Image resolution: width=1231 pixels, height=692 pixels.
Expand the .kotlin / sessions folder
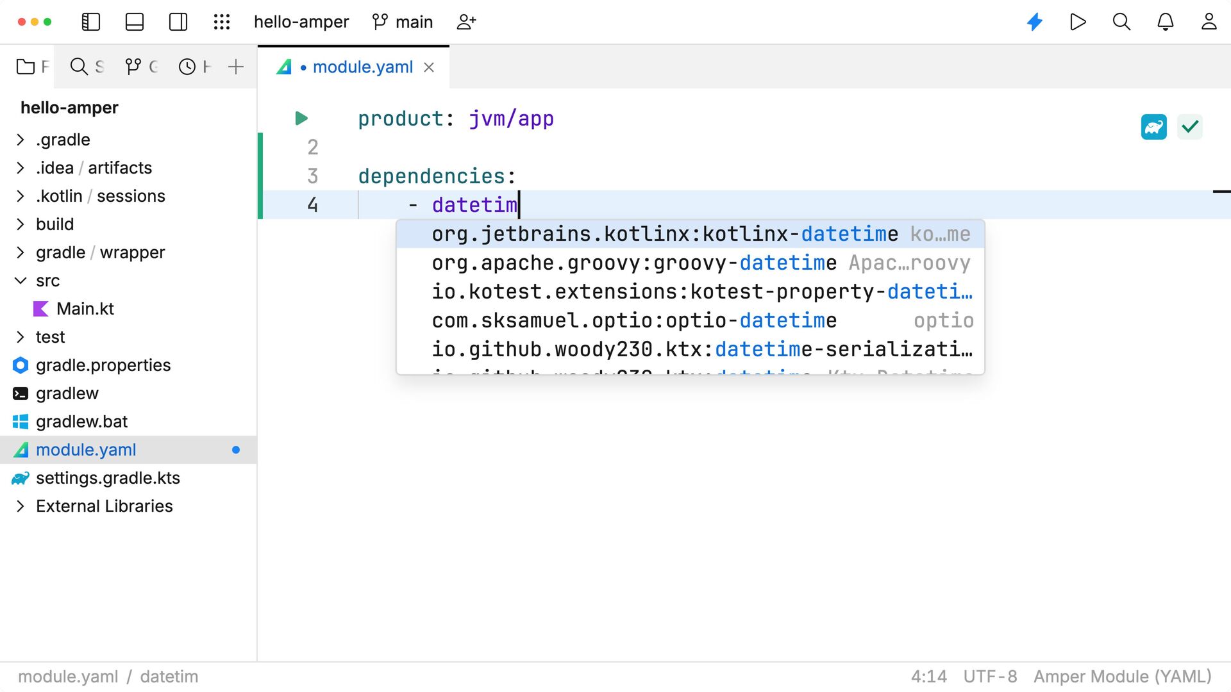click(21, 196)
